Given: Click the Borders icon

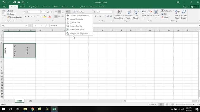Looking at the screenshot, I should [38, 16].
